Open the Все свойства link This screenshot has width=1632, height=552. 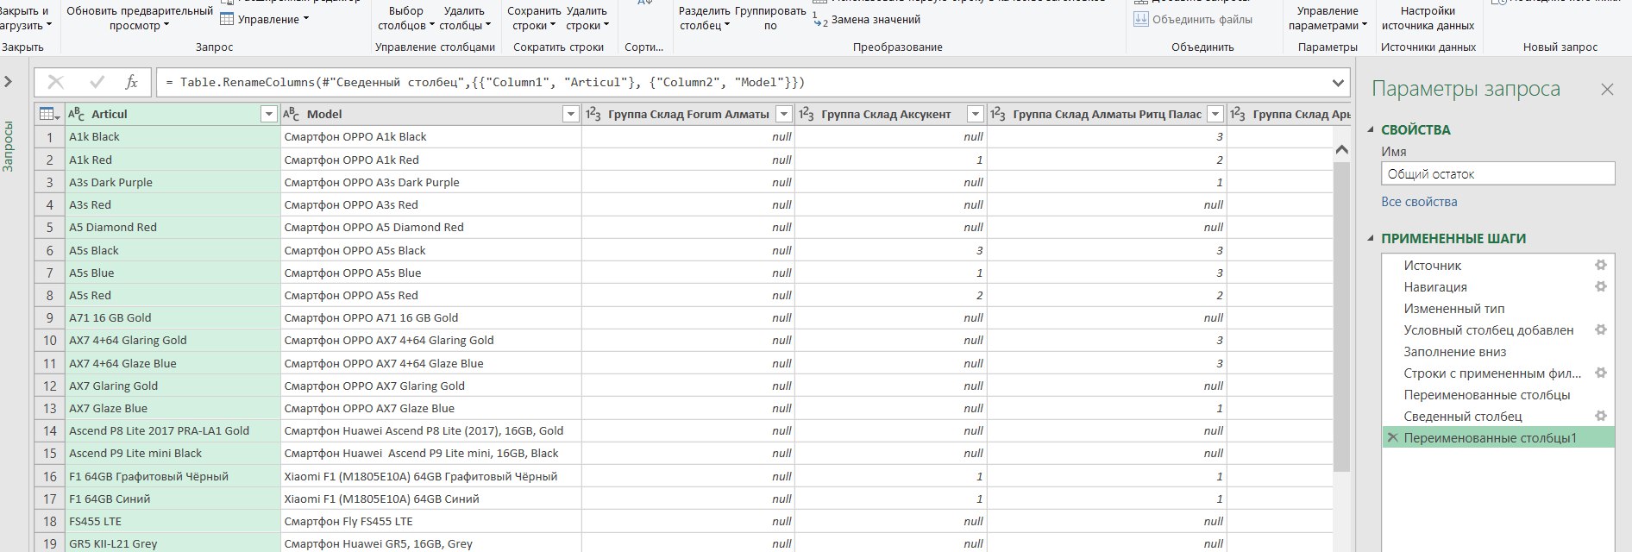coord(1419,202)
